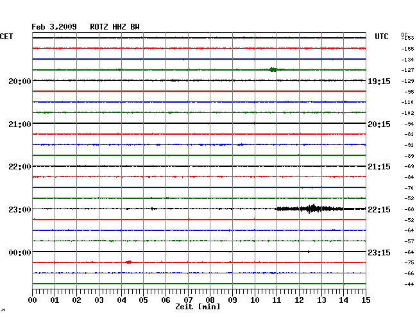This screenshot has height=317, width=417.
Task: Click the 'UTC' time zone label
Action: [x=381, y=37]
